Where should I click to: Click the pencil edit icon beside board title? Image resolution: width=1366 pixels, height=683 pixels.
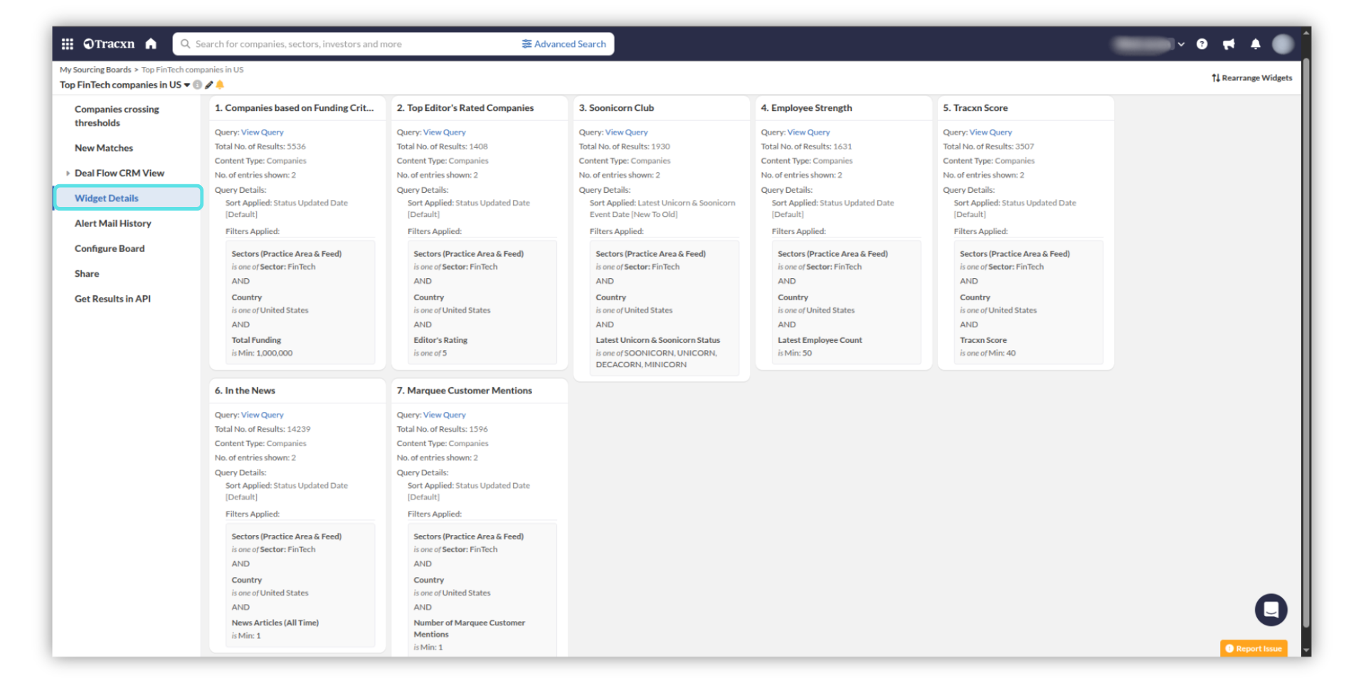click(x=209, y=85)
